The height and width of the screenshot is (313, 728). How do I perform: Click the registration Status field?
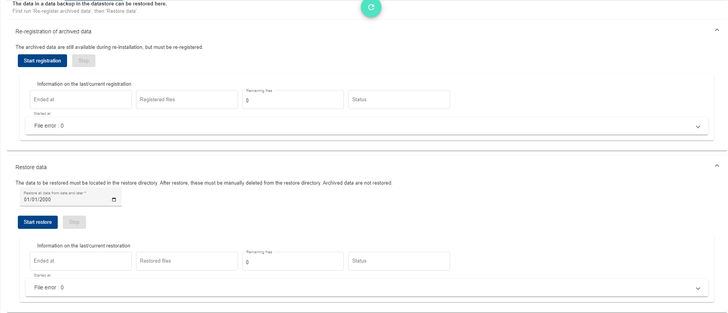click(x=399, y=100)
